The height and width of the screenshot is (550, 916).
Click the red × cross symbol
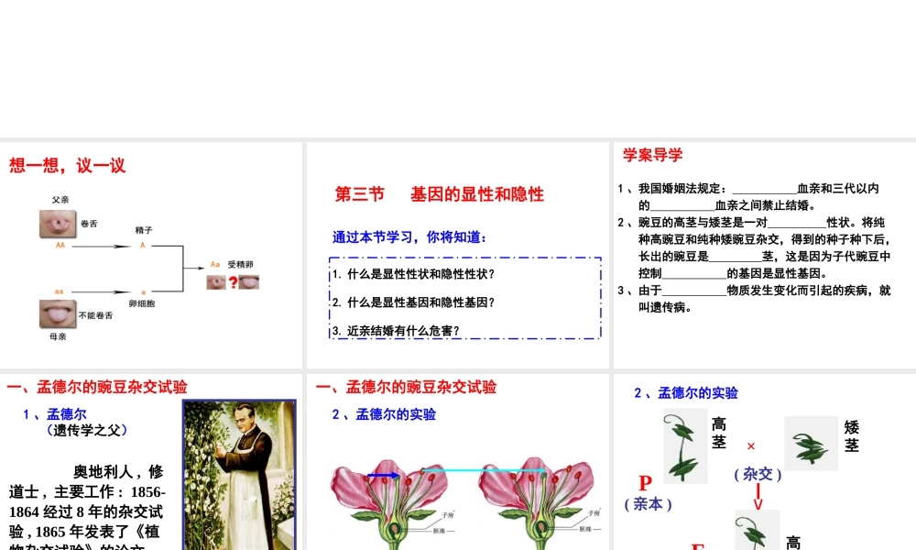(751, 446)
